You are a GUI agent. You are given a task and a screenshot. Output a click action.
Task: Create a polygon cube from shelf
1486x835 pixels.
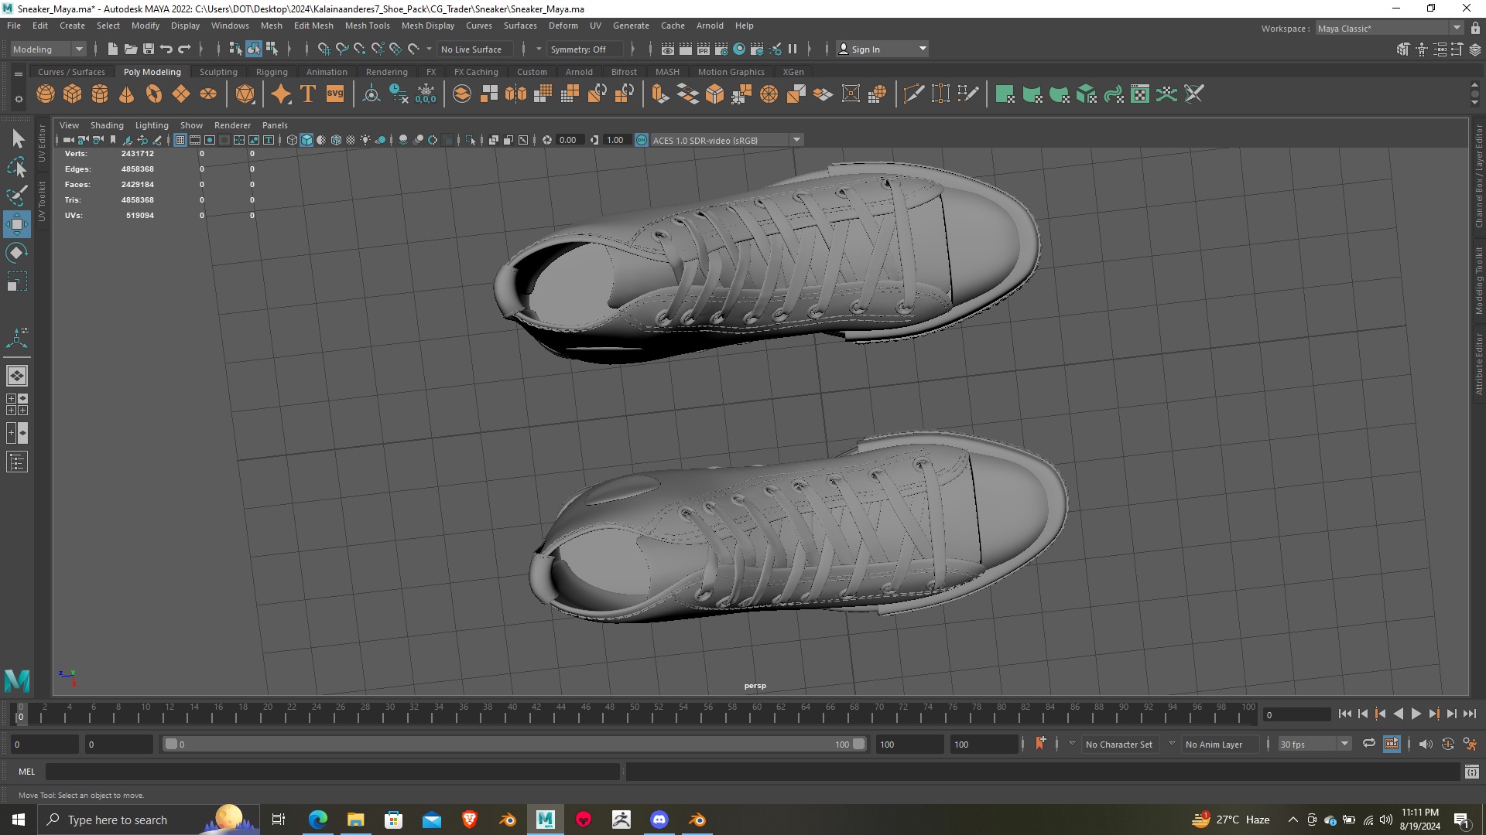tap(73, 94)
